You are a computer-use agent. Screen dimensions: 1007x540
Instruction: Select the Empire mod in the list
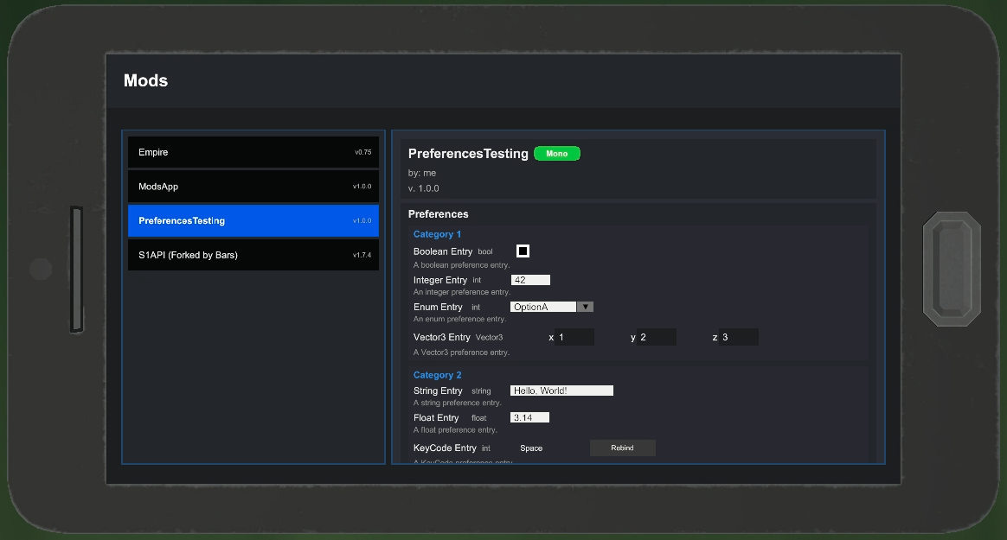click(253, 152)
